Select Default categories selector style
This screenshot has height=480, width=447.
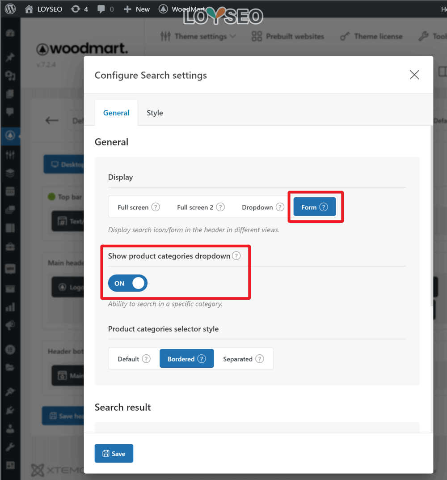[x=134, y=359]
